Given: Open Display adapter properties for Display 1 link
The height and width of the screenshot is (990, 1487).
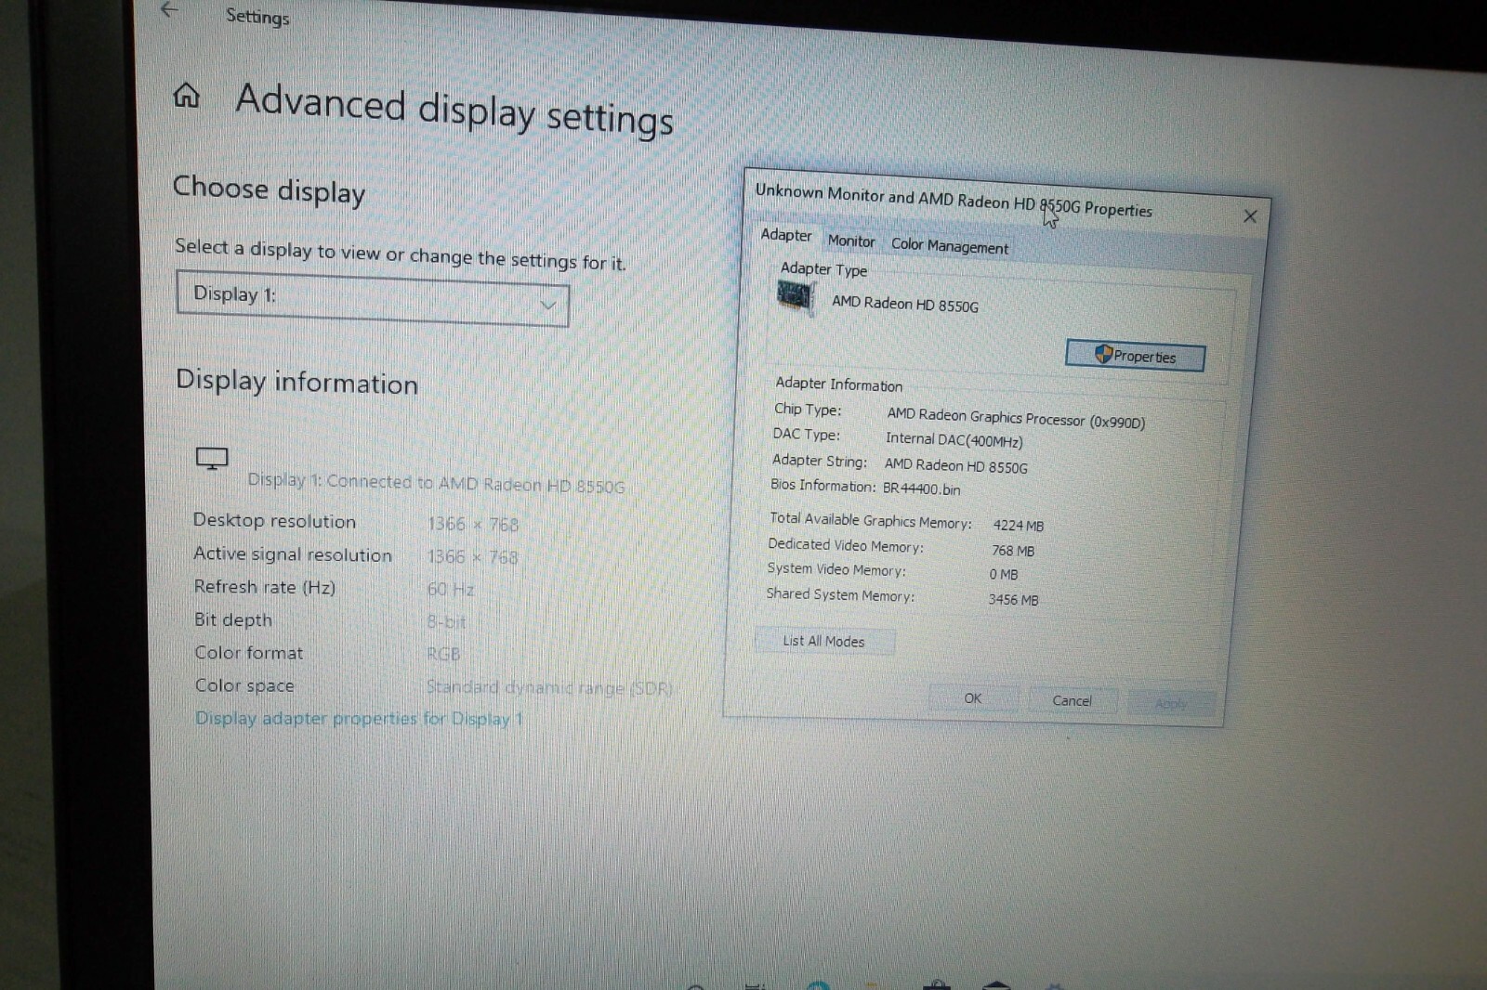Looking at the screenshot, I should pyautogui.click(x=359, y=719).
